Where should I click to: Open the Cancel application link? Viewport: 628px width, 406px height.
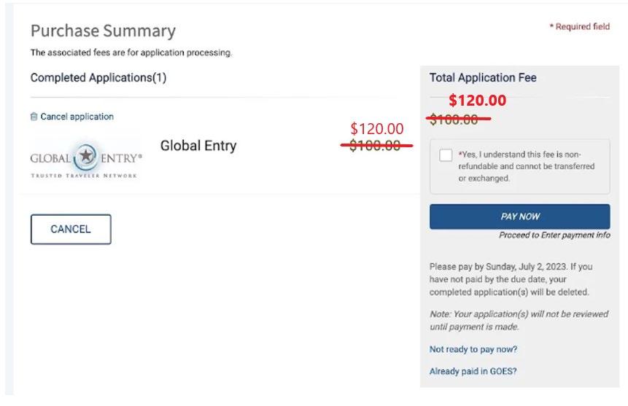pyautogui.click(x=77, y=117)
